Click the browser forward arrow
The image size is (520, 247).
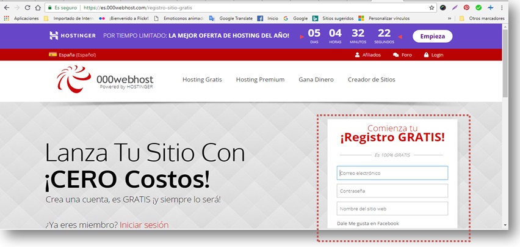[17, 7]
